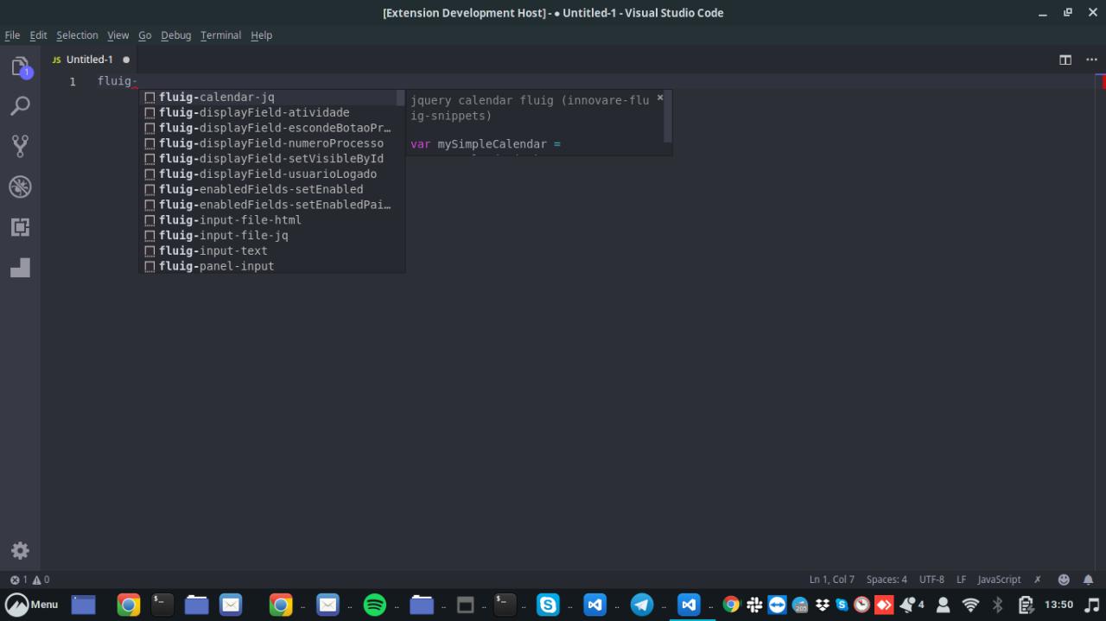Open the Explorer view in activity bar
Screen dimensions: 1106x621
point(20,67)
